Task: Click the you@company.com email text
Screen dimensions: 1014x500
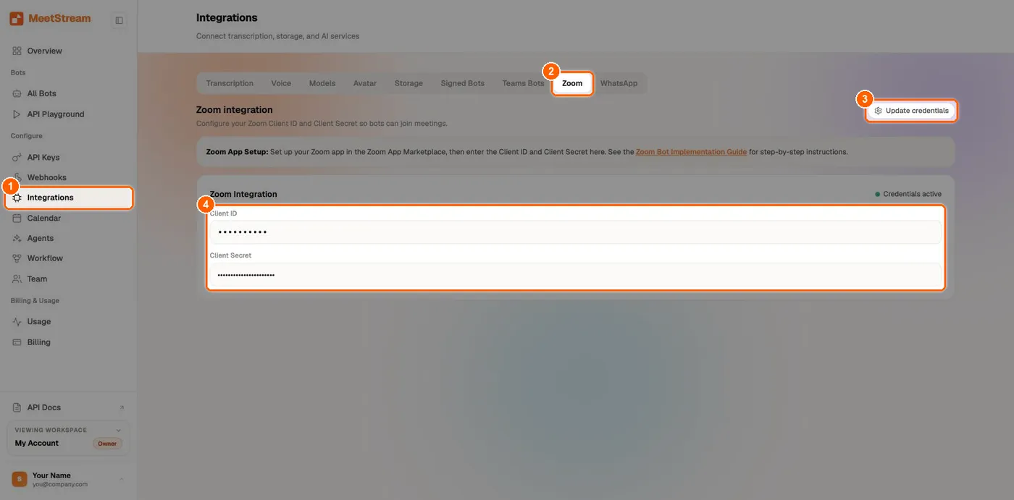Action: [x=60, y=484]
